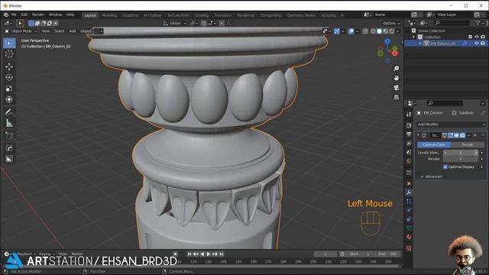Open the Tool properties tab icon
Image resolution: width=489 pixels, height=275 pixels.
[x=409, y=115]
